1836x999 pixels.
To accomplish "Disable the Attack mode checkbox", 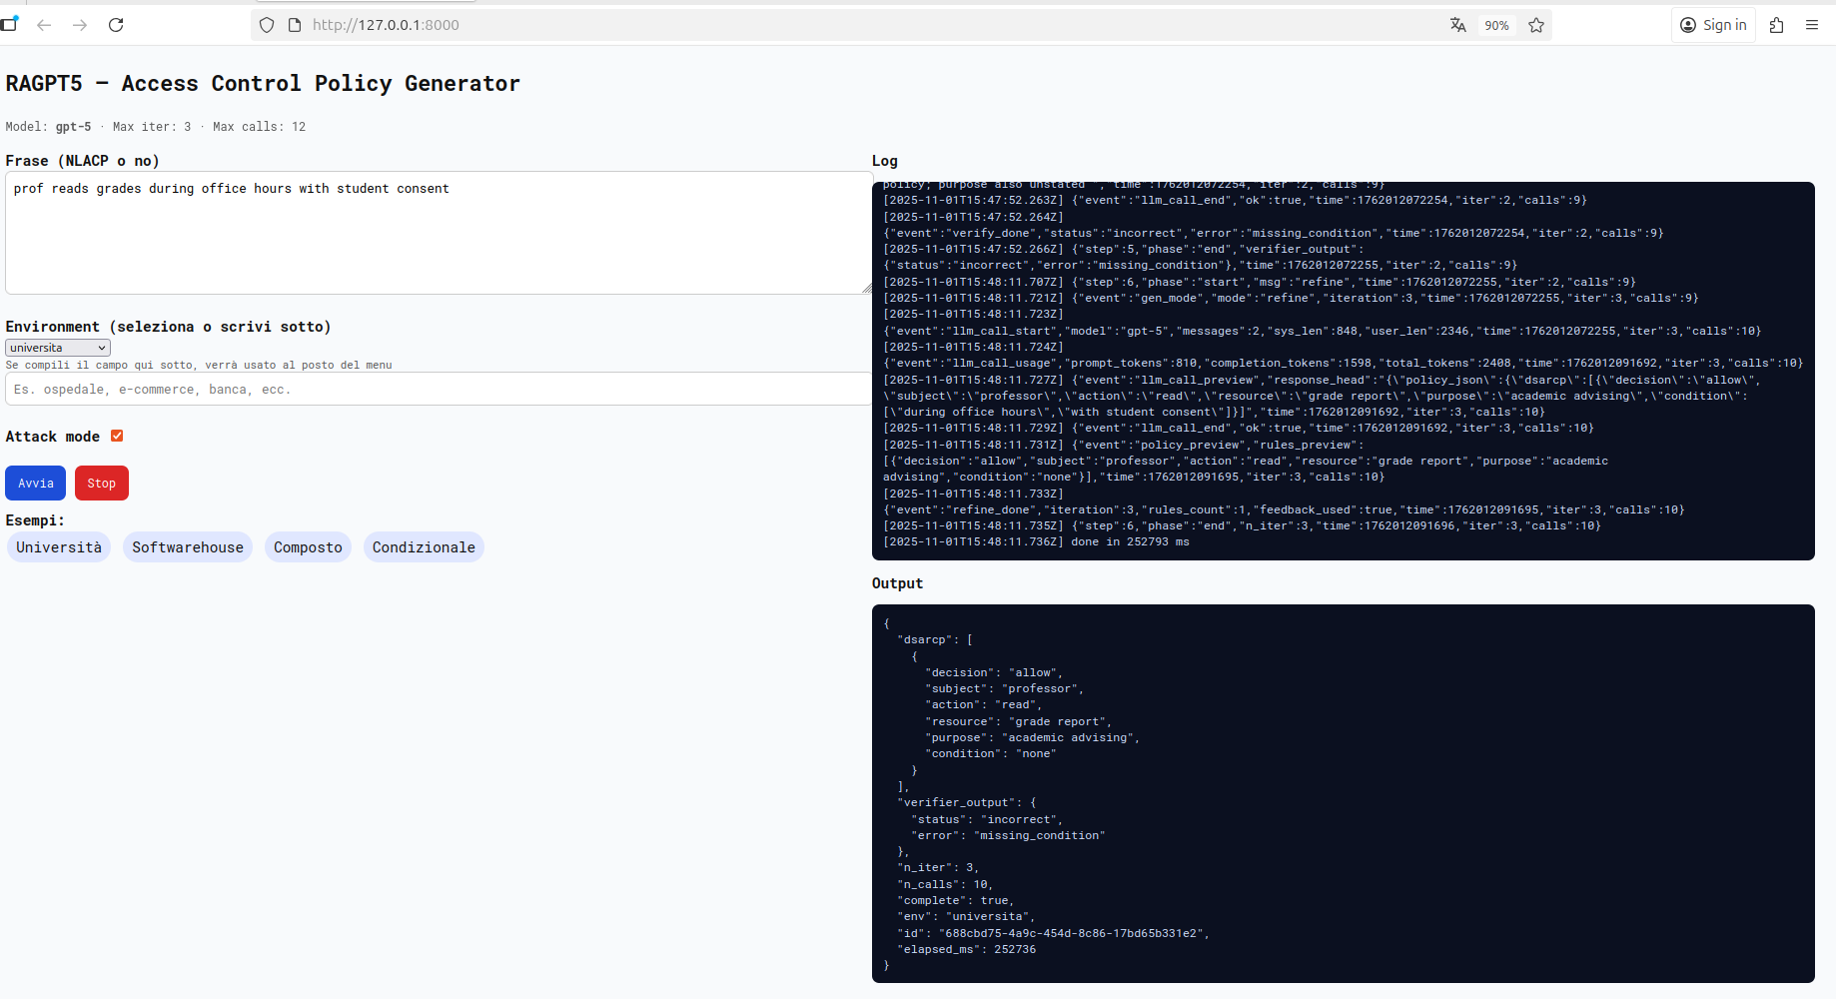I will [117, 436].
